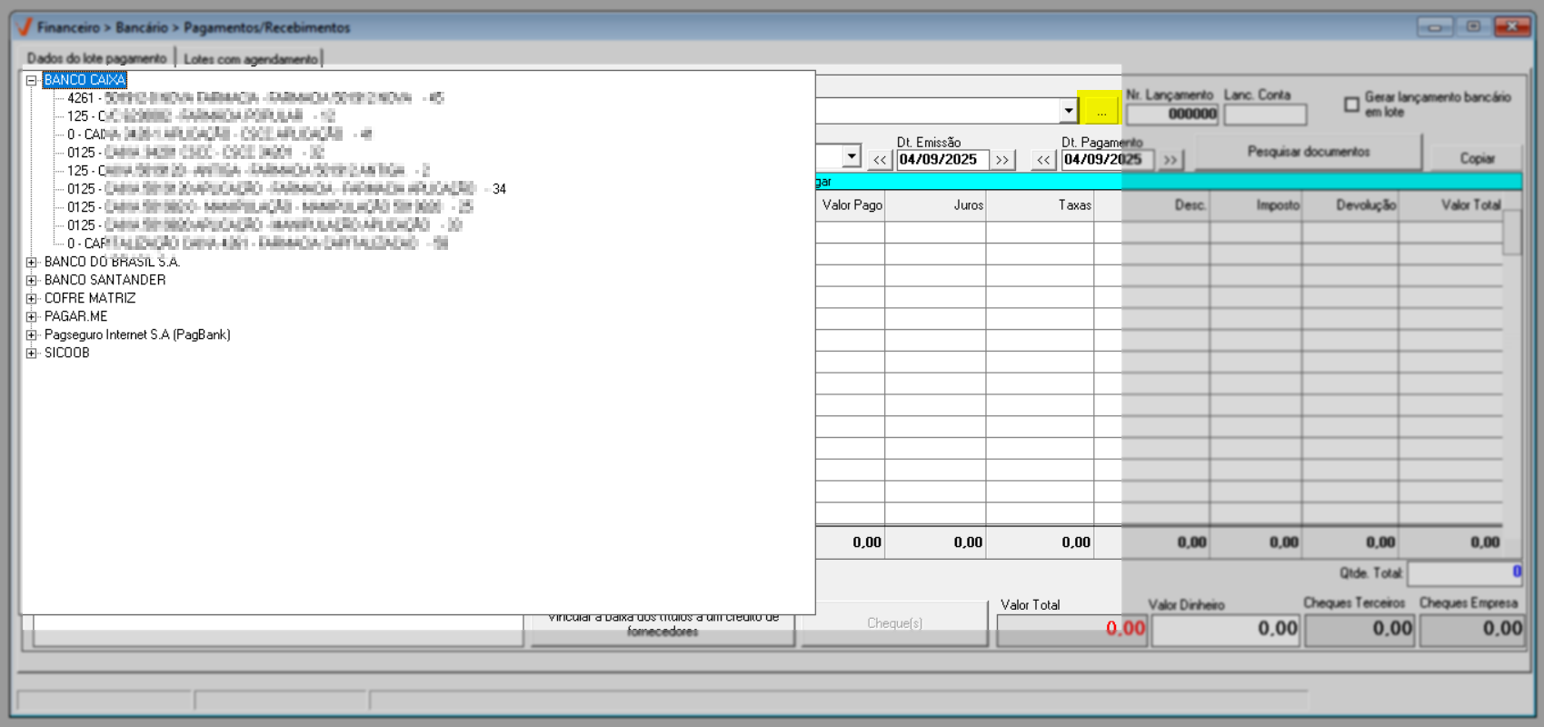Click the yellow ellipsis browse button
The height and width of the screenshot is (727, 1544).
pyautogui.click(x=1101, y=111)
